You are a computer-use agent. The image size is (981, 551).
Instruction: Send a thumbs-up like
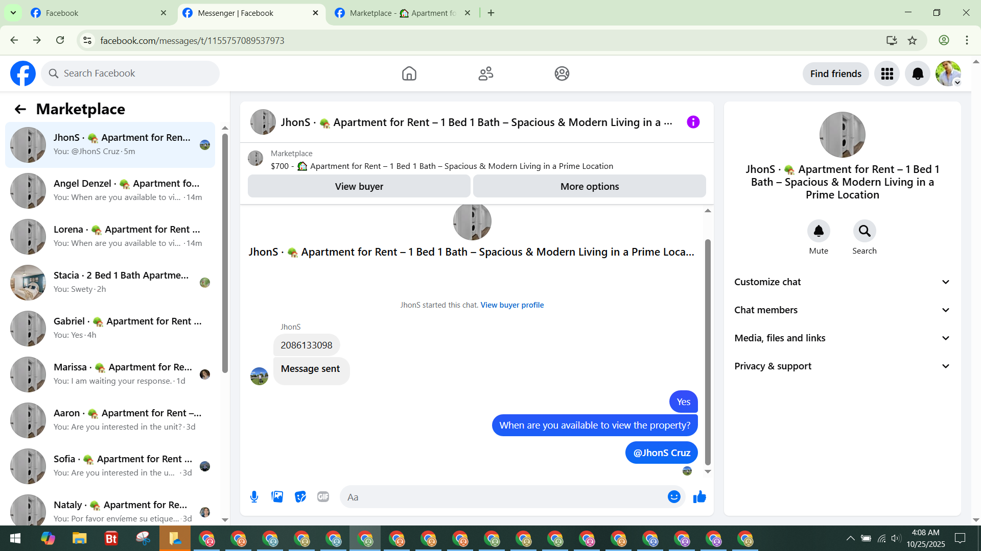699,497
